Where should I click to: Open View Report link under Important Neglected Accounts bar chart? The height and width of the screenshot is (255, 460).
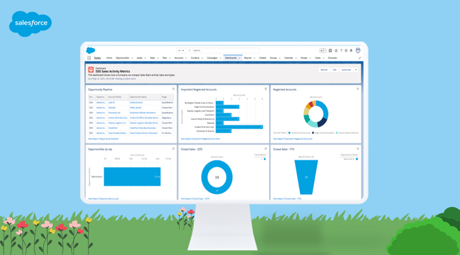pos(200,139)
